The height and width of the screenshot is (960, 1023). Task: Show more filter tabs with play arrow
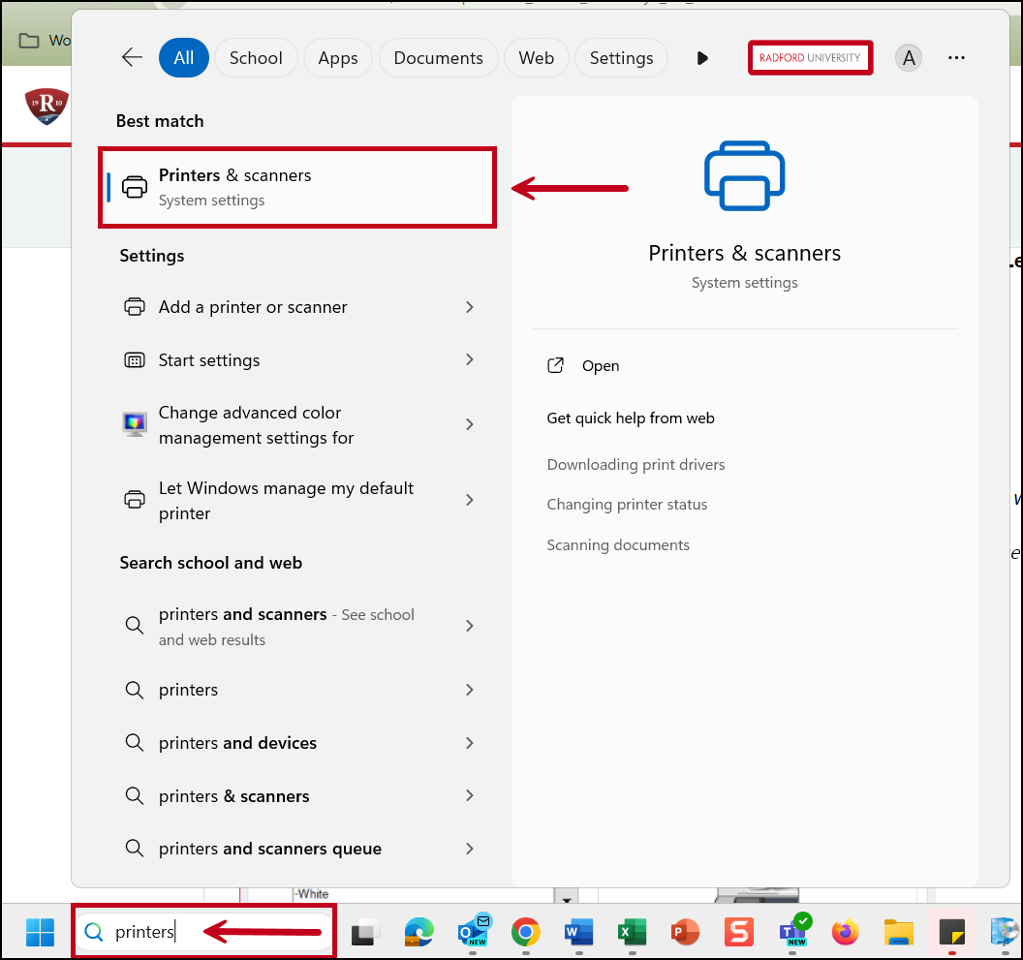pos(702,58)
